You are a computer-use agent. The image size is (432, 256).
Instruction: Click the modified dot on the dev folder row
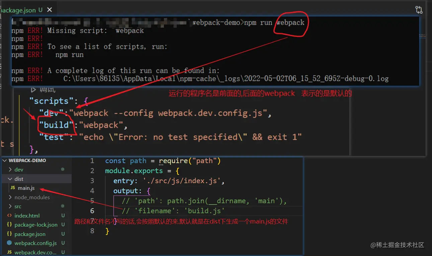tap(63, 169)
